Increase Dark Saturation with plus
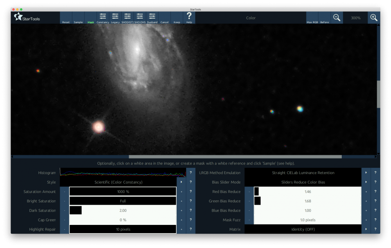The image size is (391, 248). pyautogui.click(x=181, y=210)
